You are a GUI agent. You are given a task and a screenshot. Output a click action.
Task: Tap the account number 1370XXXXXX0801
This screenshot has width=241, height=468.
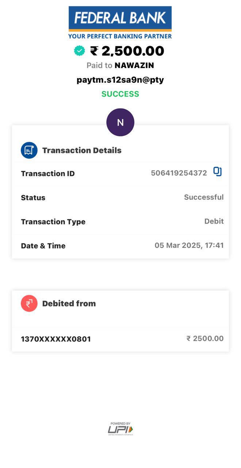(x=56, y=339)
